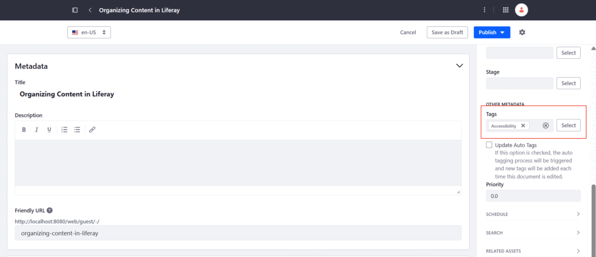Click Select button next to Tags
596x257 pixels.
tap(568, 125)
